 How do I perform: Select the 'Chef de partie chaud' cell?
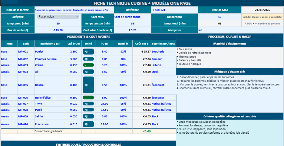(132, 17)
